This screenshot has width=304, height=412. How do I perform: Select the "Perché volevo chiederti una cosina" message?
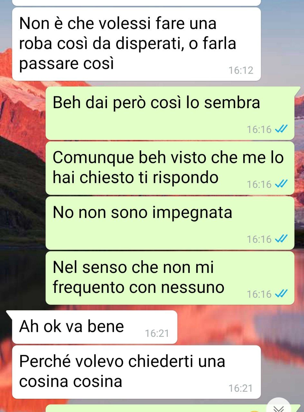tap(136, 372)
